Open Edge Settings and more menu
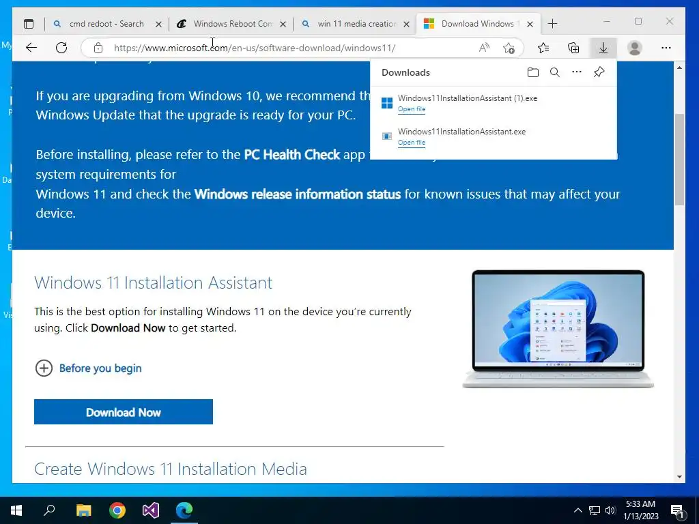This screenshot has height=524, width=699. coord(666,48)
